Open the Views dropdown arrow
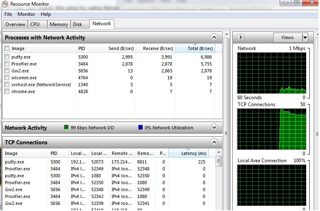Image resolution: width=320 pixels, height=211 pixels. click(305, 37)
